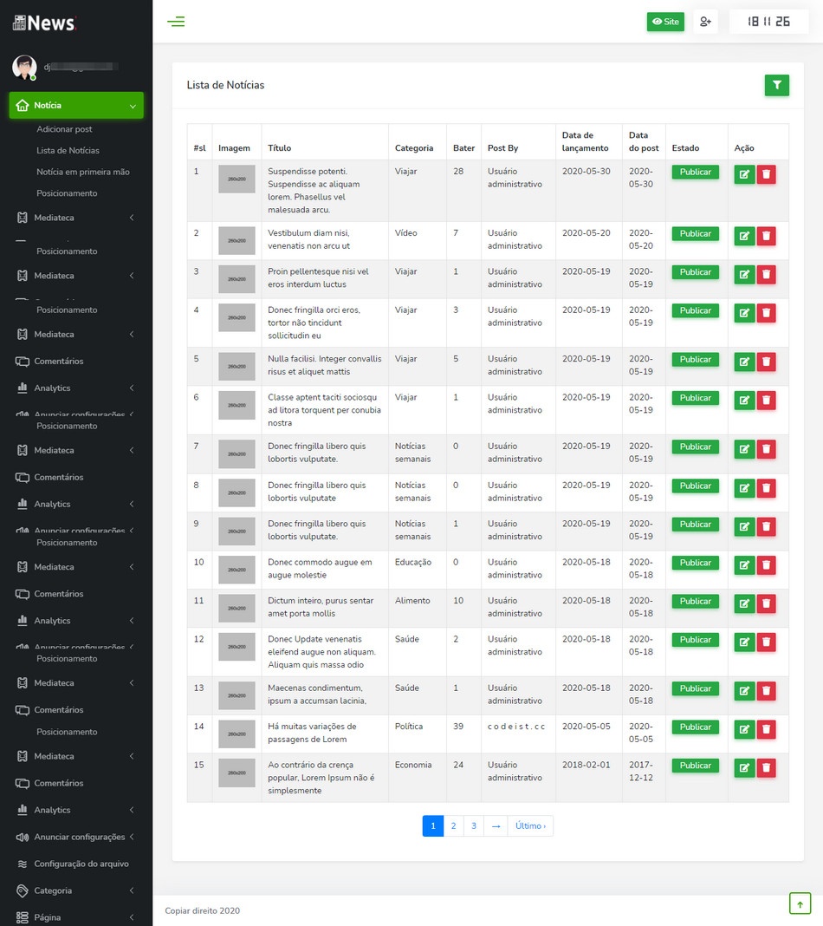Click the scroll-to-top arrow at bottom right
823x926 pixels.
[x=800, y=903]
